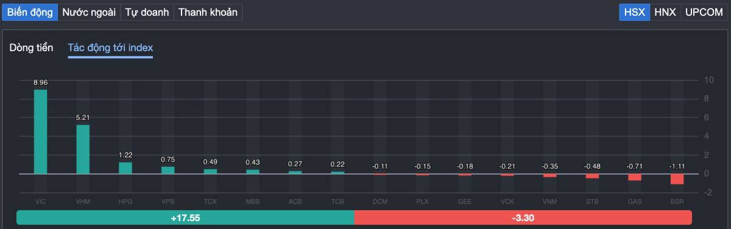Image resolution: width=731 pixels, height=229 pixels.
Task: Click the red -3.30 total bar
Action: tap(523, 217)
